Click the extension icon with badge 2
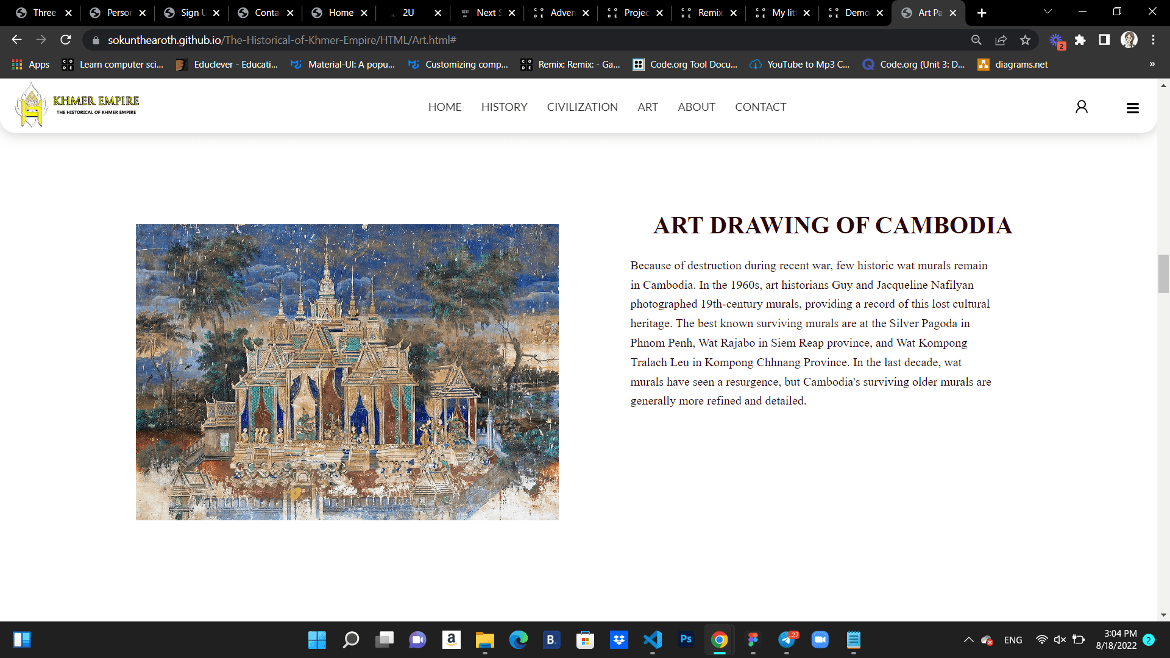Viewport: 1170px width, 658px height. [x=1057, y=41]
